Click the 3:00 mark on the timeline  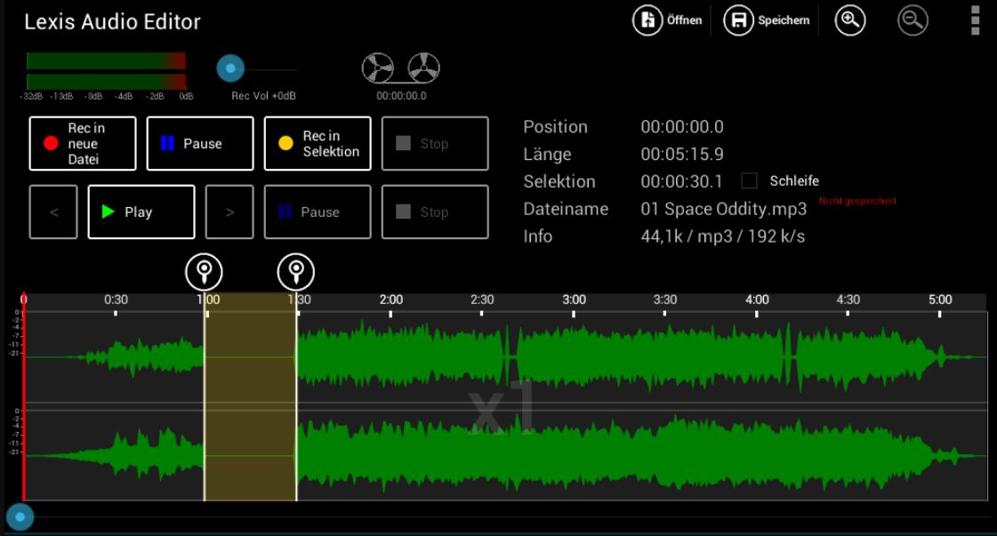coord(574,300)
